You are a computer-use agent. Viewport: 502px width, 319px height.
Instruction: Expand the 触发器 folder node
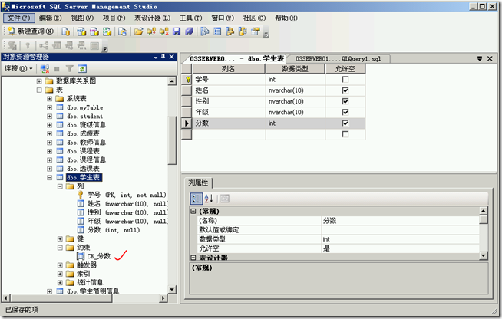(60, 265)
